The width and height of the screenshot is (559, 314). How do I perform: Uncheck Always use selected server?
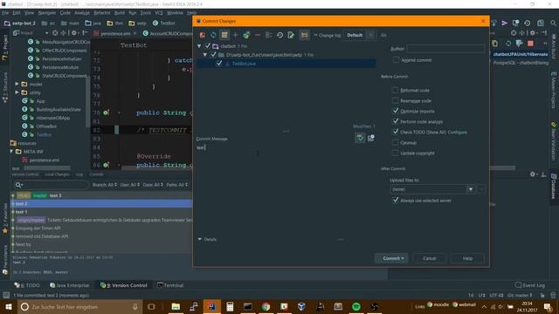[x=395, y=200]
